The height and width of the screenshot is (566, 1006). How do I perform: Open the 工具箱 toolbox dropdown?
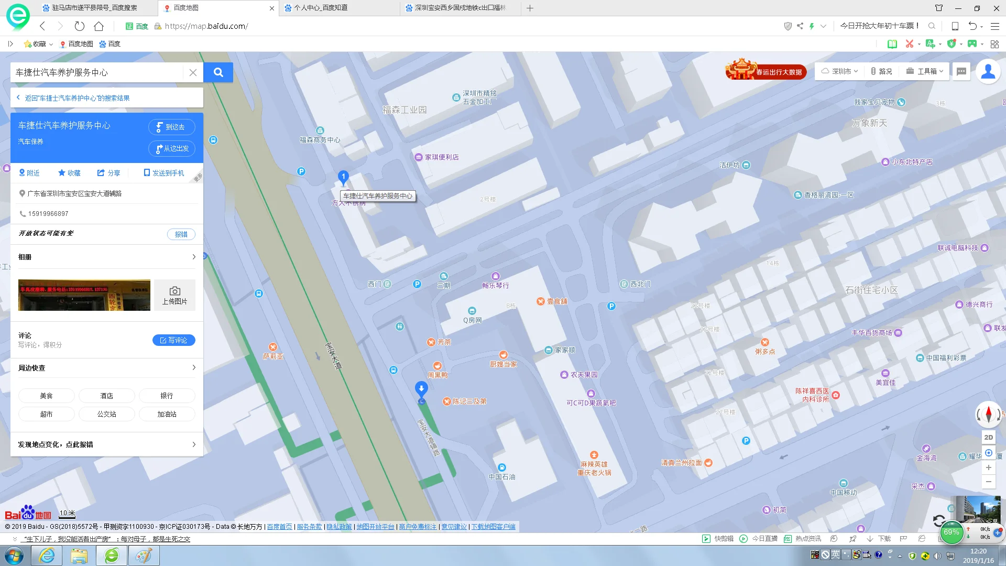tap(925, 71)
